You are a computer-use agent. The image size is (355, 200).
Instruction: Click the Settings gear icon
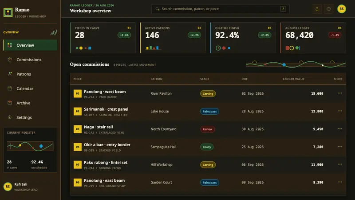point(10,117)
